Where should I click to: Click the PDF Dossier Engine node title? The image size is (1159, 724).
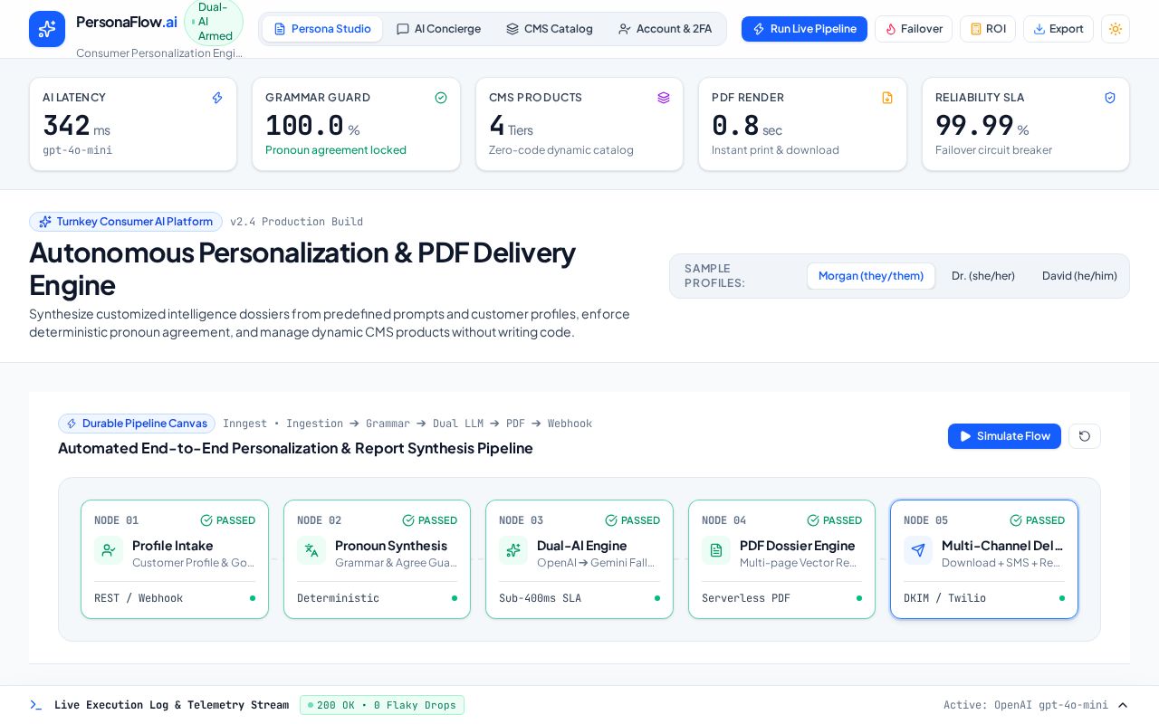click(798, 546)
